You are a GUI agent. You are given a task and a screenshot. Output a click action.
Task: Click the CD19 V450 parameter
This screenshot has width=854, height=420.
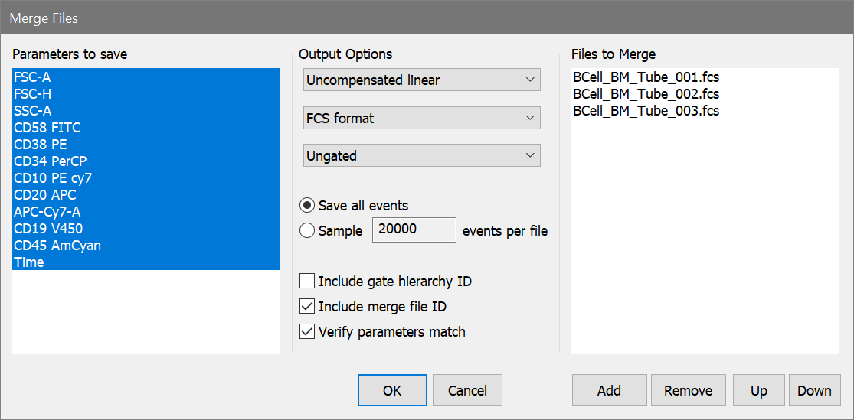tap(48, 229)
